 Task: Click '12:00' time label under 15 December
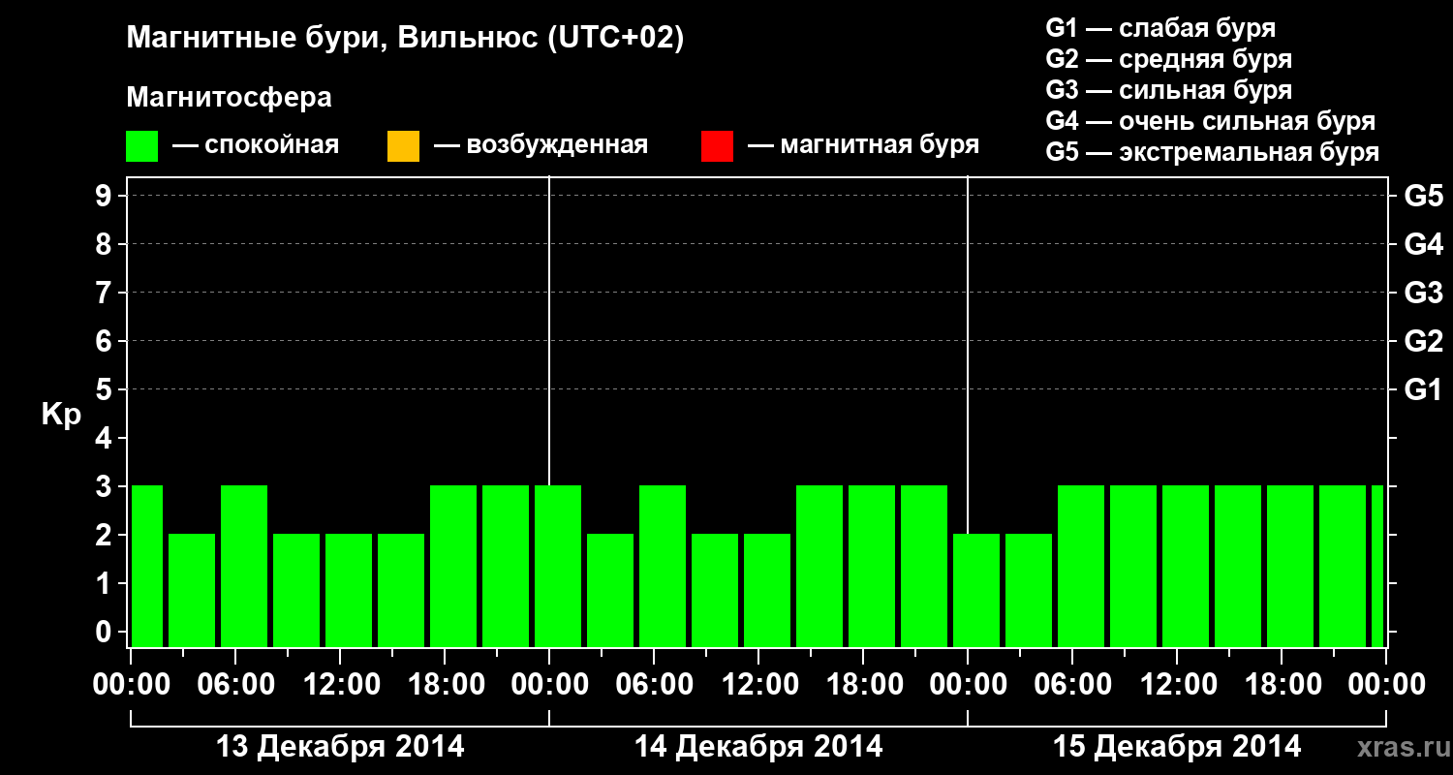click(1177, 685)
